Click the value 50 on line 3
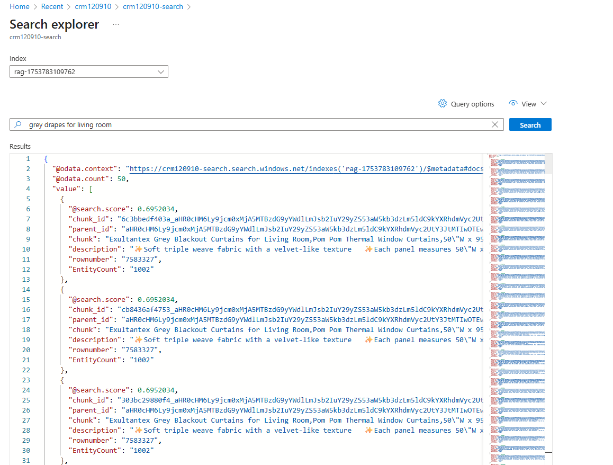Screen dimensions: 613x465 tap(122, 178)
